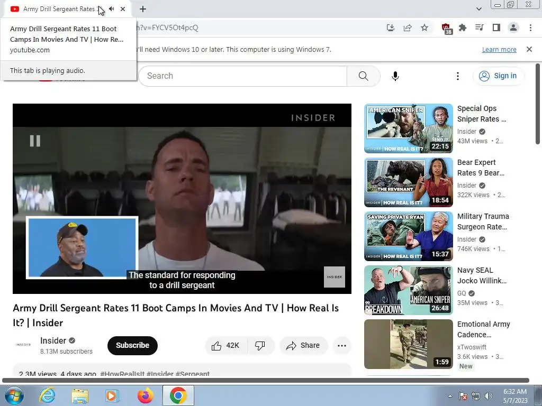
Task: Launch Internet Explorer from taskbar
Action: [x=47, y=395]
